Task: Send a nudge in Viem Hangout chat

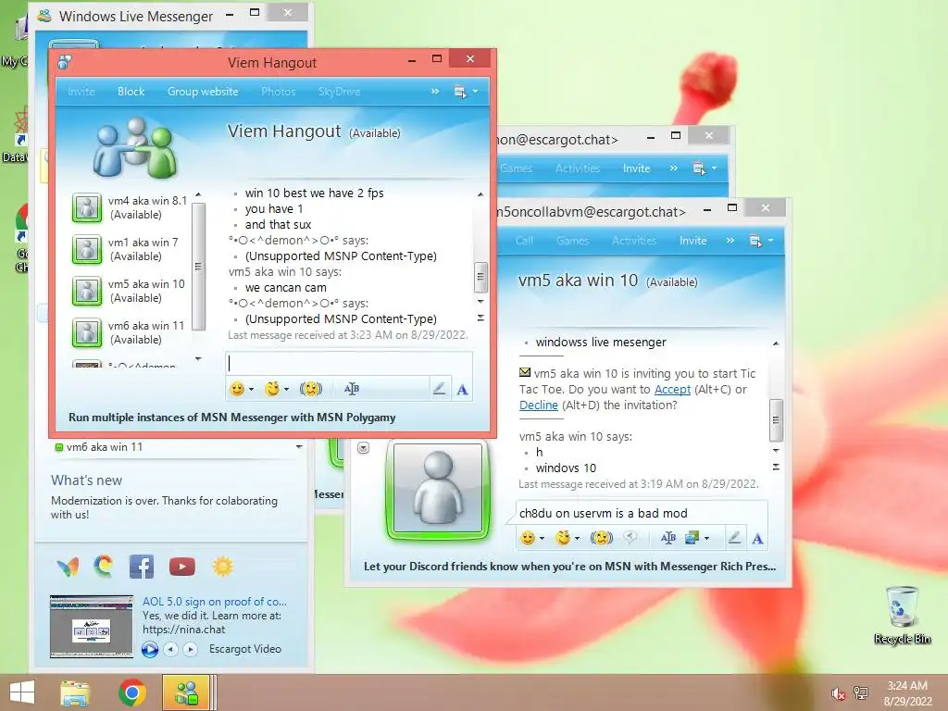Action: click(311, 389)
